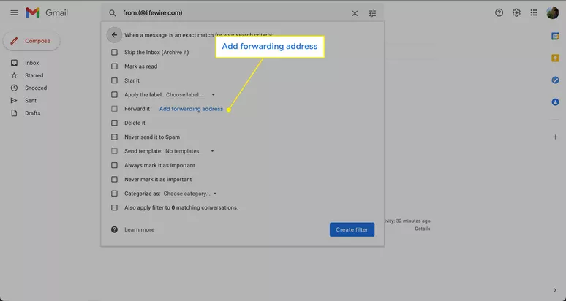
Task: Open Keep in the side panel
Action: coord(555,58)
